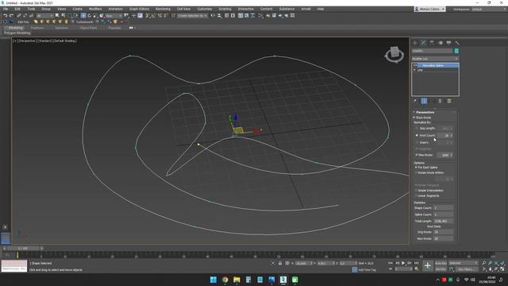Click the Redo arrow in main toolbar
The width and height of the screenshot is (508, 286).
click(11, 16)
